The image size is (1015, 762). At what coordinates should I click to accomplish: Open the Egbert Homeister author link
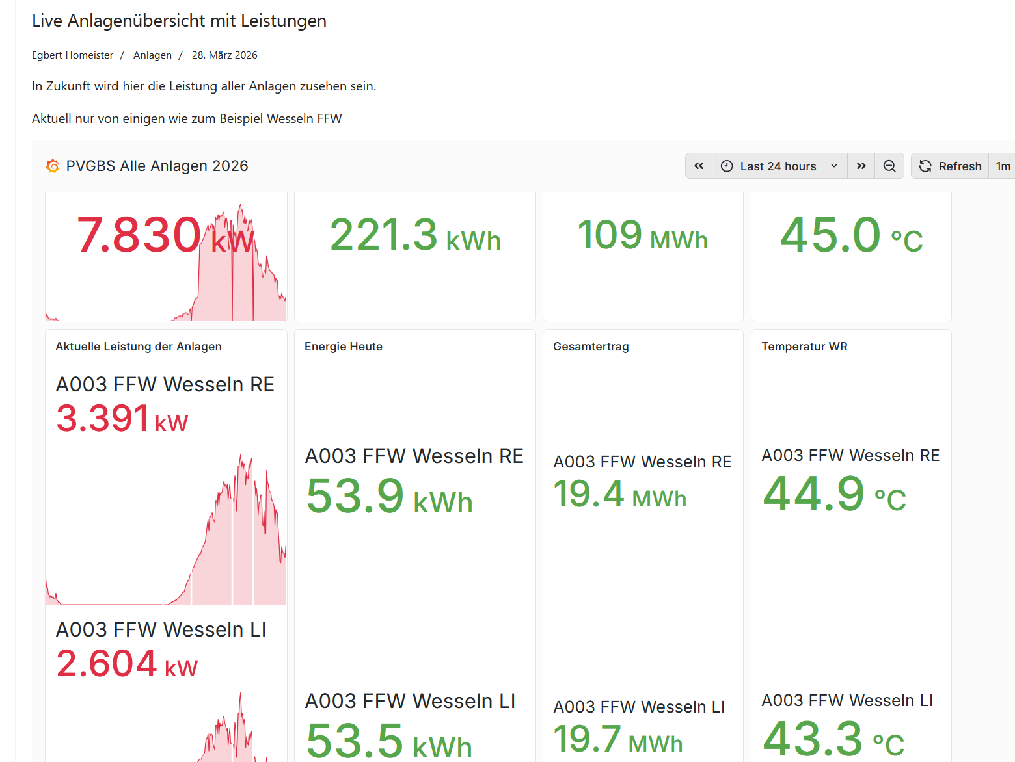click(x=72, y=55)
